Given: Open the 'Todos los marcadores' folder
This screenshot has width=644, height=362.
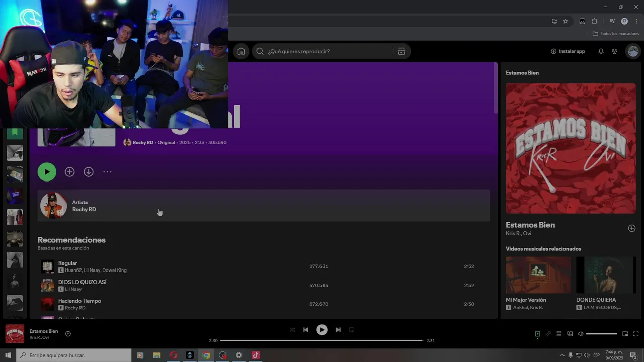Looking at the screenshot, I should (x=616, y=34).
